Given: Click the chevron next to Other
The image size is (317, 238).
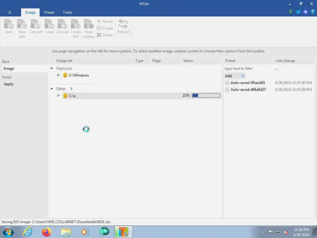Looking at the screenshot, I should 71,89.
